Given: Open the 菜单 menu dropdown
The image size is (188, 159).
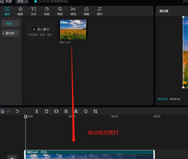Looking at the screenshot, I should 22,2.
